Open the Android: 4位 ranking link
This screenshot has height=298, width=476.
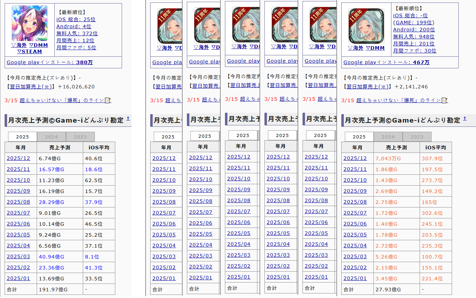(74, 26)
